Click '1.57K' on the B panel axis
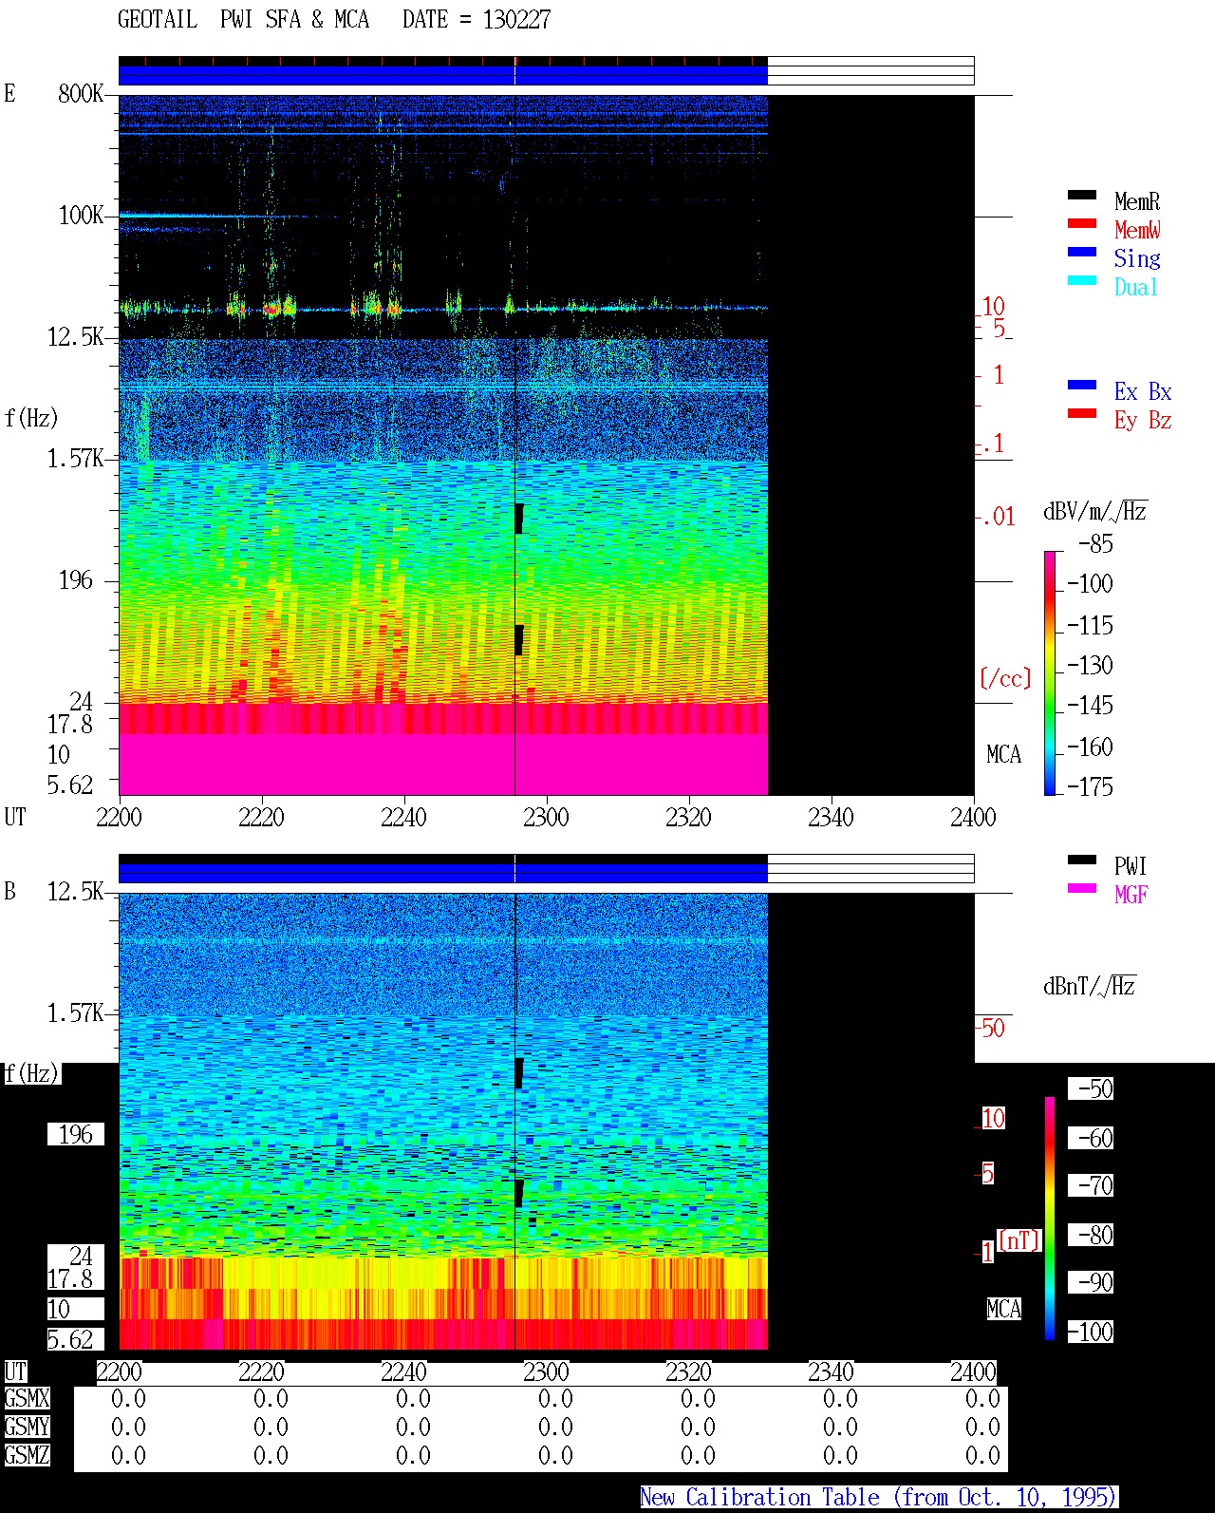The image size is (1215, 1513). click(x=76, y=1013)
